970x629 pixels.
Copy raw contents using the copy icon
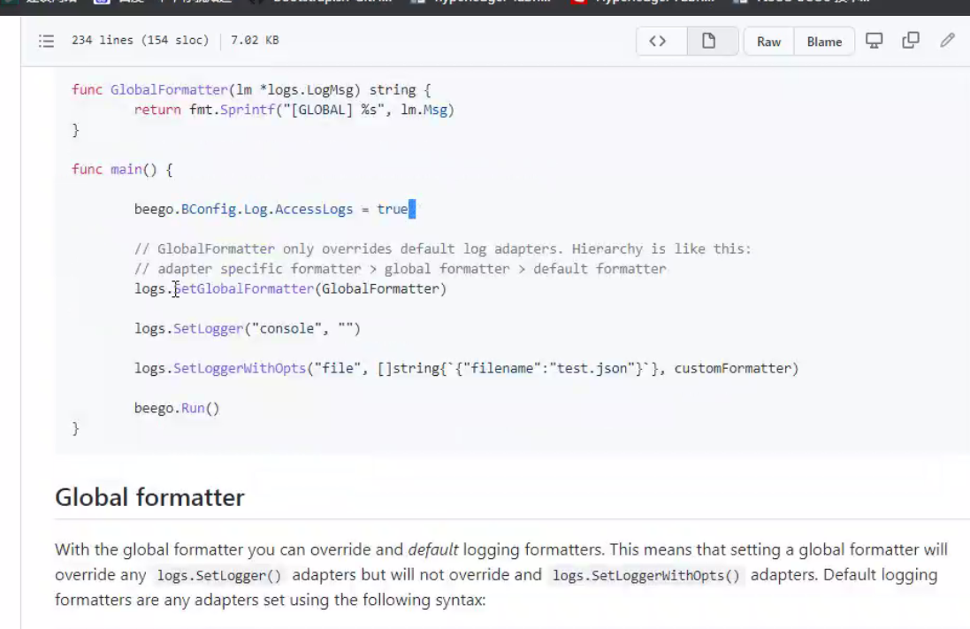click(x=911, y=41)
